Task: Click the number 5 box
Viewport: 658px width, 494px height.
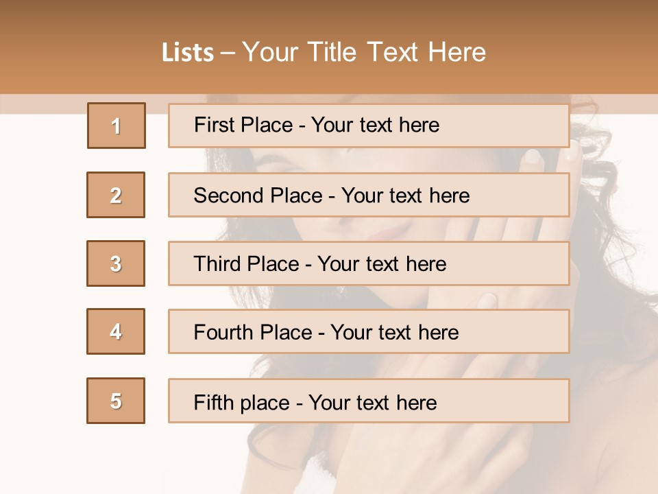Action: coord(116,401)
